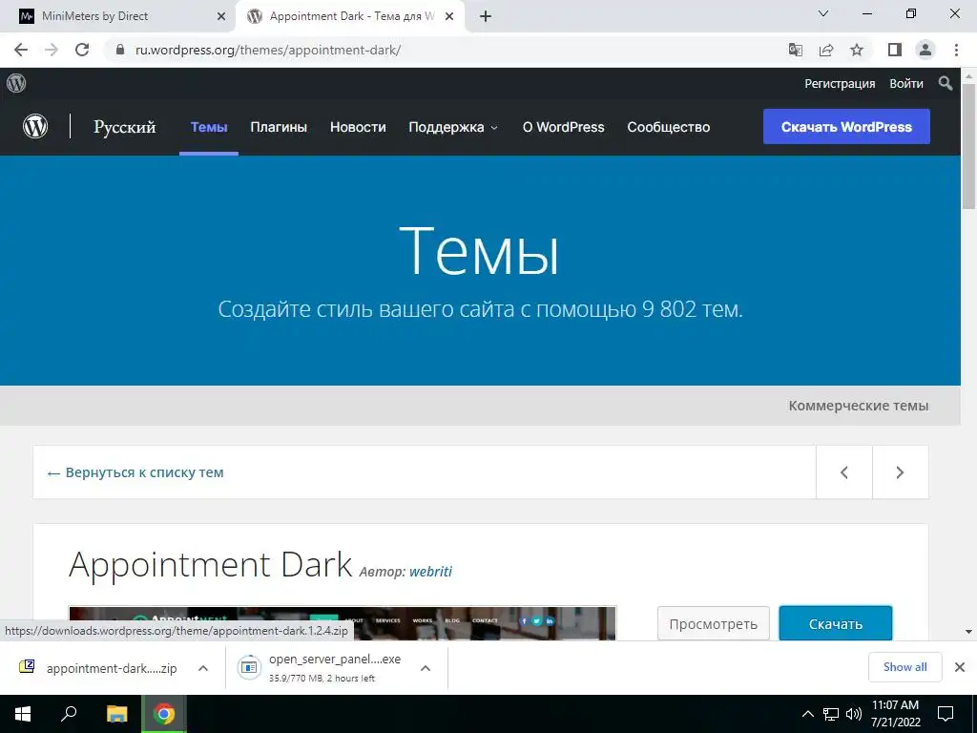Expand options for appointment-dark zip download
Viewport: 977px width, 733px height.
click(x=203, y=668)
